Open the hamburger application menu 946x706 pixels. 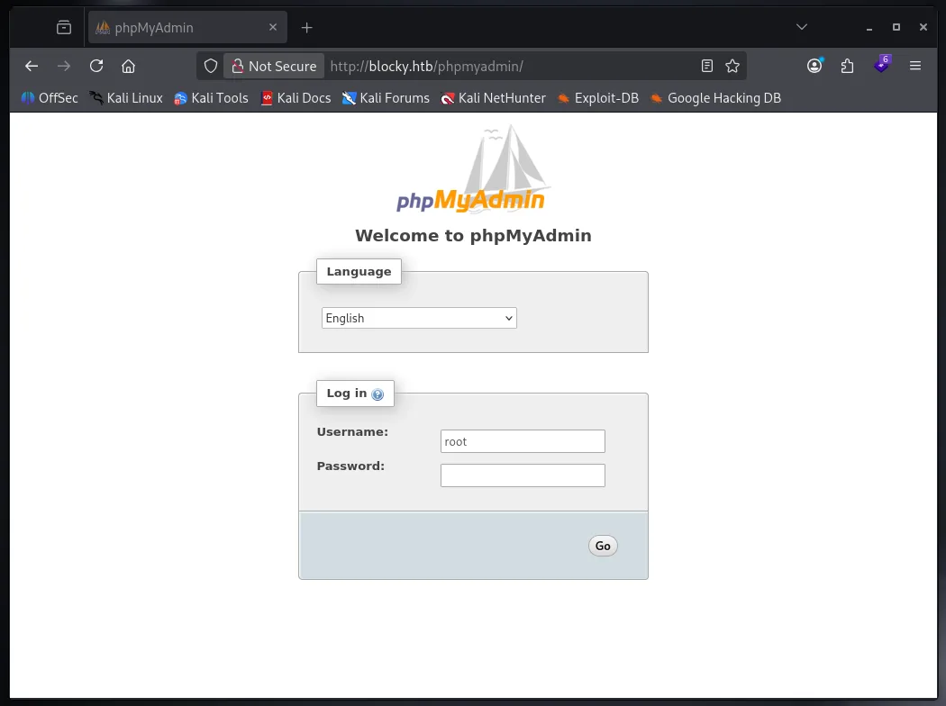coord(915,66)
